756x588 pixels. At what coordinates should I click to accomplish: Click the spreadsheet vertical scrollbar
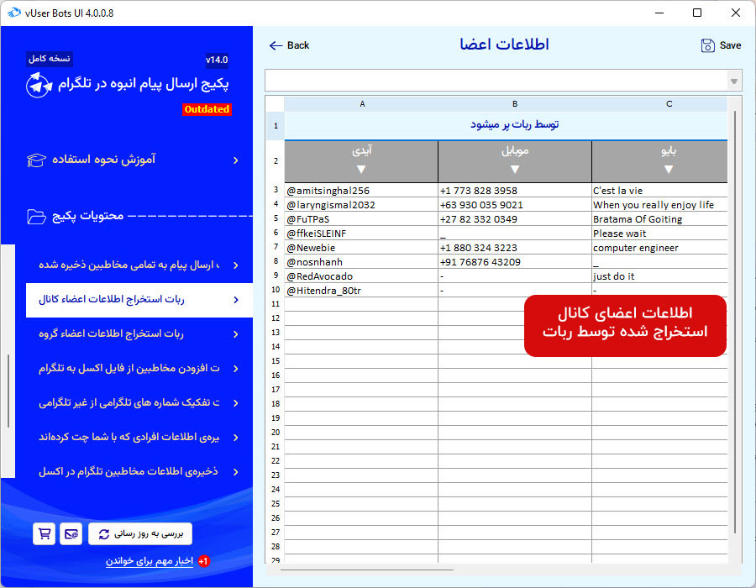tap(735, 322)
